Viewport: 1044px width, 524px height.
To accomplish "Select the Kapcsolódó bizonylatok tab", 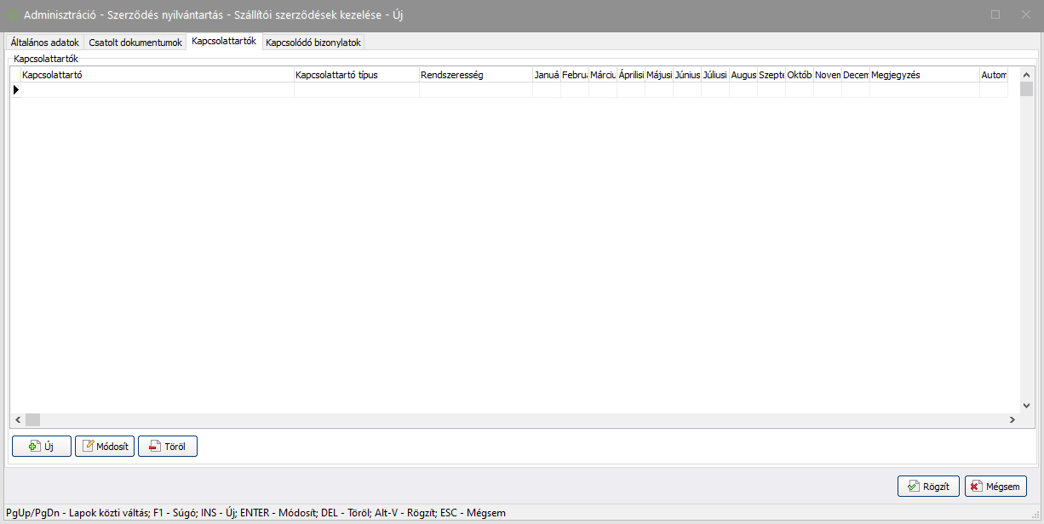I will [x=313, y=42].
